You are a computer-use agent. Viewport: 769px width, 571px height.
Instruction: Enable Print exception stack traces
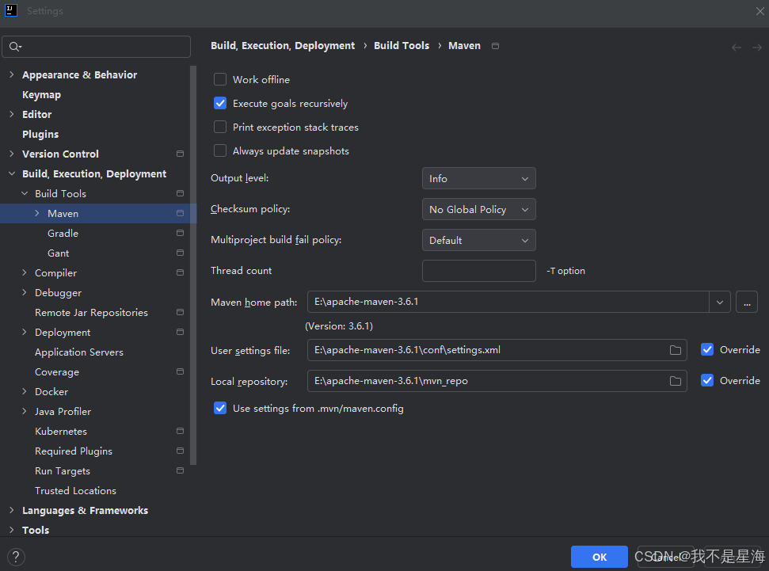[x=220, y=127]
